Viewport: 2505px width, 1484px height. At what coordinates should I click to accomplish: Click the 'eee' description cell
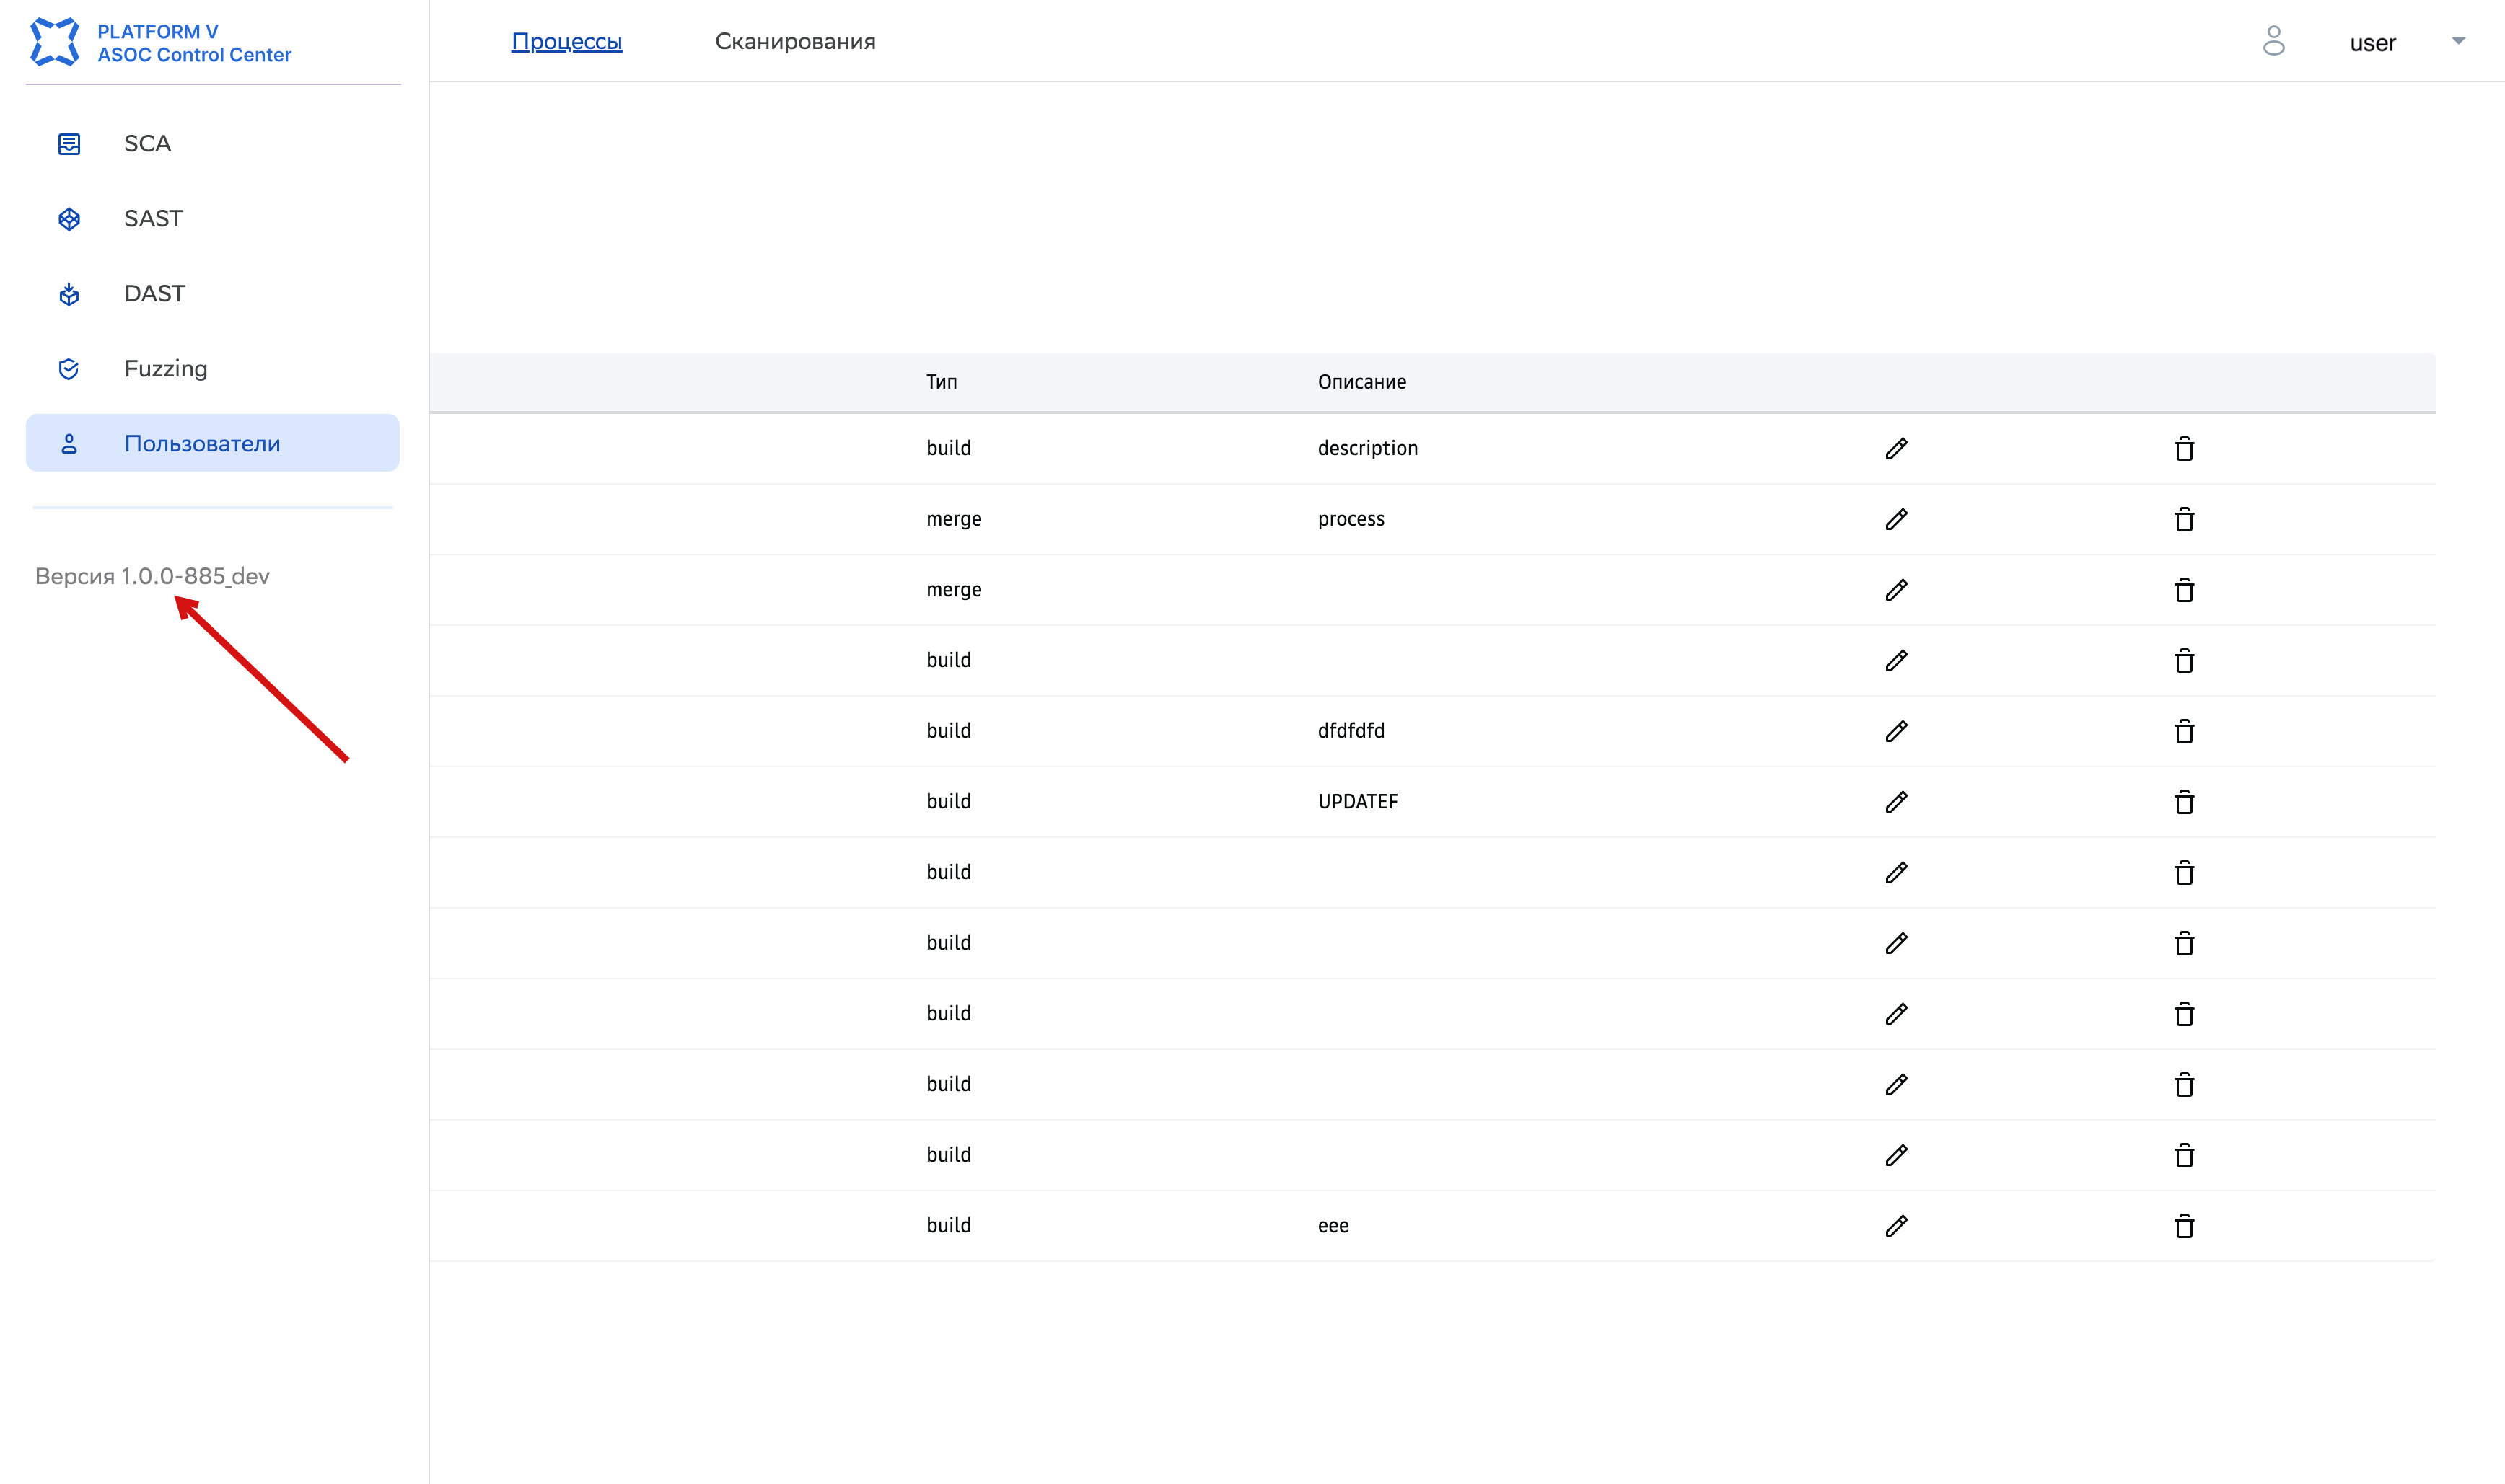(1333, 1226)
